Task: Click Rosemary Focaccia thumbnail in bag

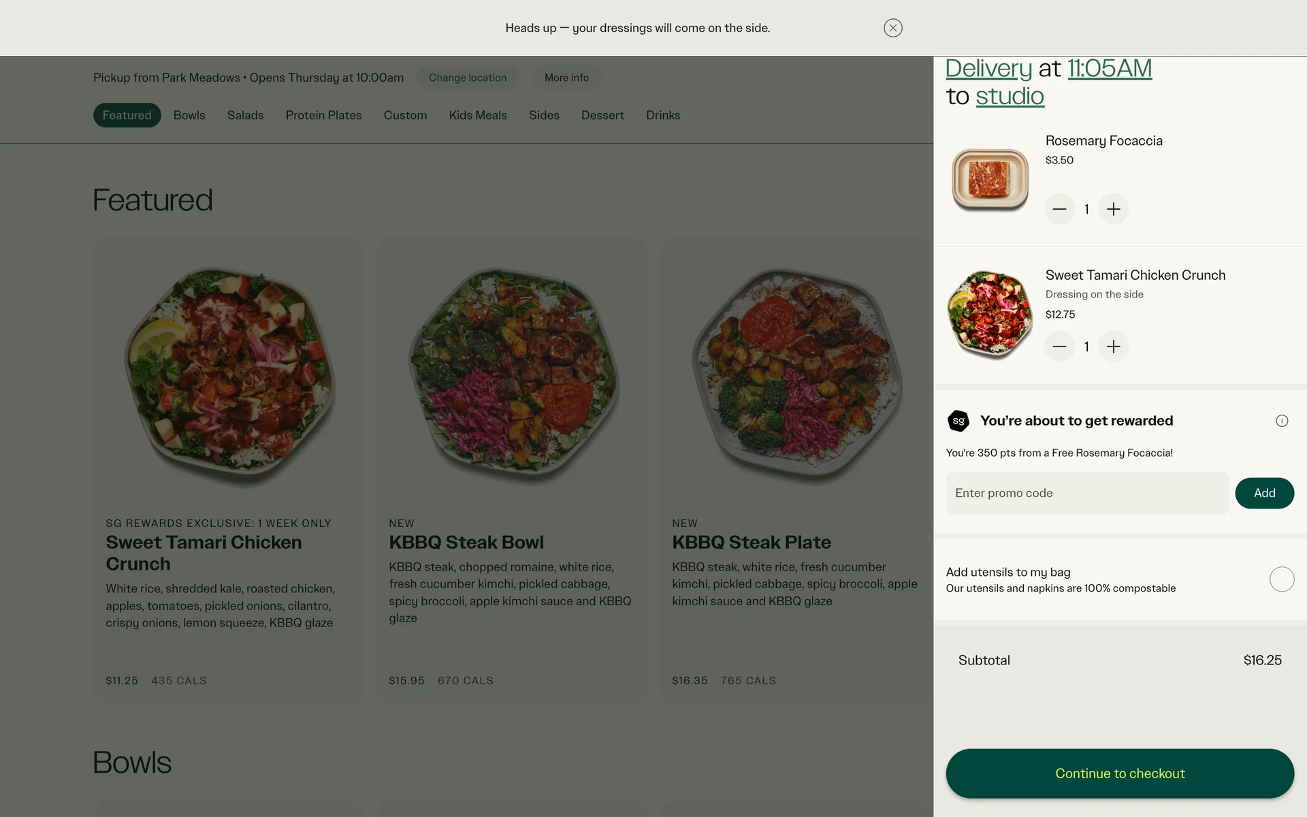Action: point(990,180)
